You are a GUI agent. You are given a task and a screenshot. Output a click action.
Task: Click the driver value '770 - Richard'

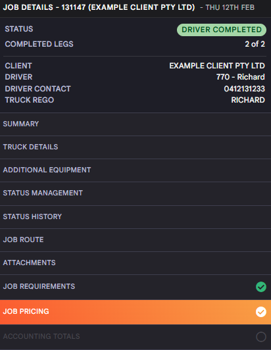click(241, 77)
